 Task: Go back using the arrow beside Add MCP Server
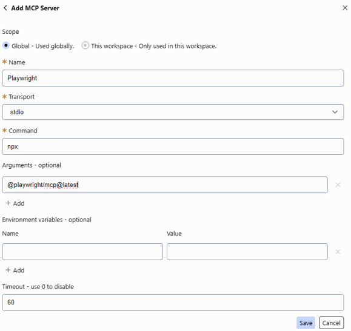point(5,8)
